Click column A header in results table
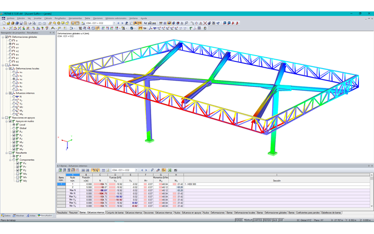The image size is (374, 234). click(x=73, y=175)
